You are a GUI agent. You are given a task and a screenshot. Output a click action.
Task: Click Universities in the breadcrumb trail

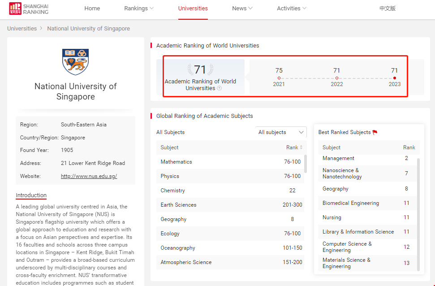point(22,28)
